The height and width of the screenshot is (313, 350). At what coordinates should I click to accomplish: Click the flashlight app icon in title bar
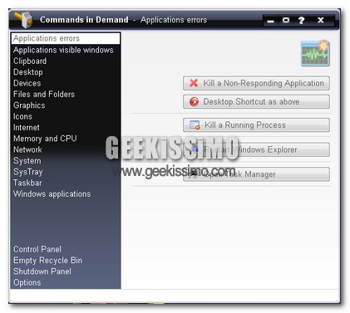click(23, 20)
